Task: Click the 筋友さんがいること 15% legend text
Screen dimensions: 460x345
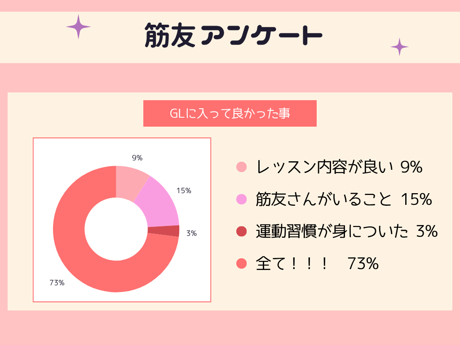Action: tap(344, 199)
